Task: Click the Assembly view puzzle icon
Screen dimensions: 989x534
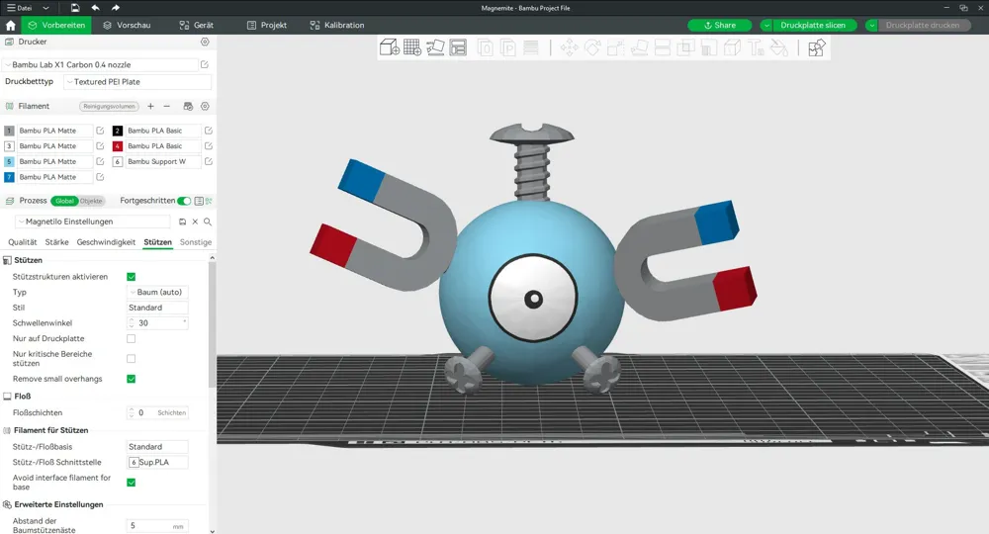Action: click(x=816, y=47)
